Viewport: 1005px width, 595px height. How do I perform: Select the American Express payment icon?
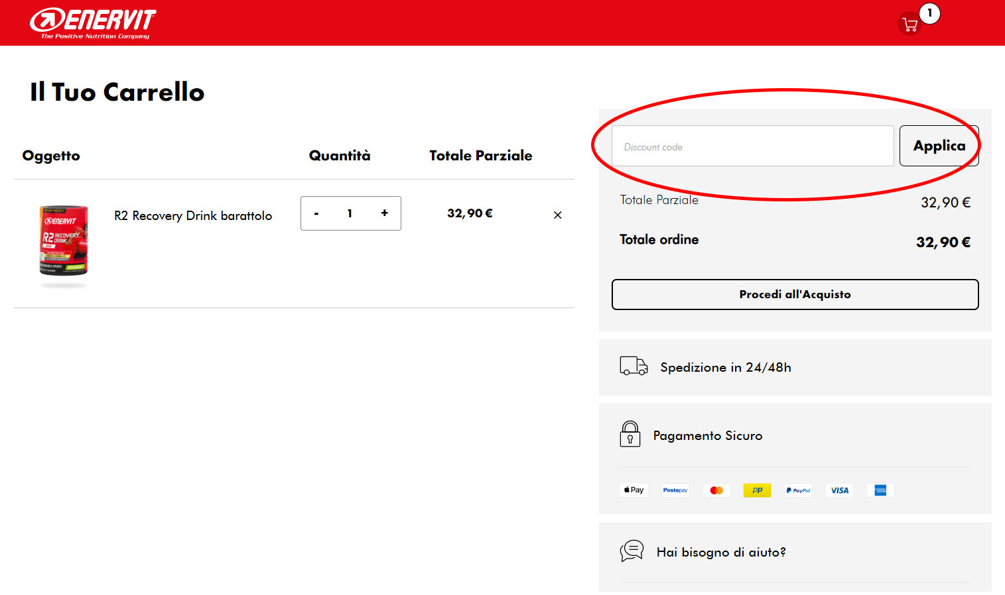pyautogui.click(x=880, y=490)
